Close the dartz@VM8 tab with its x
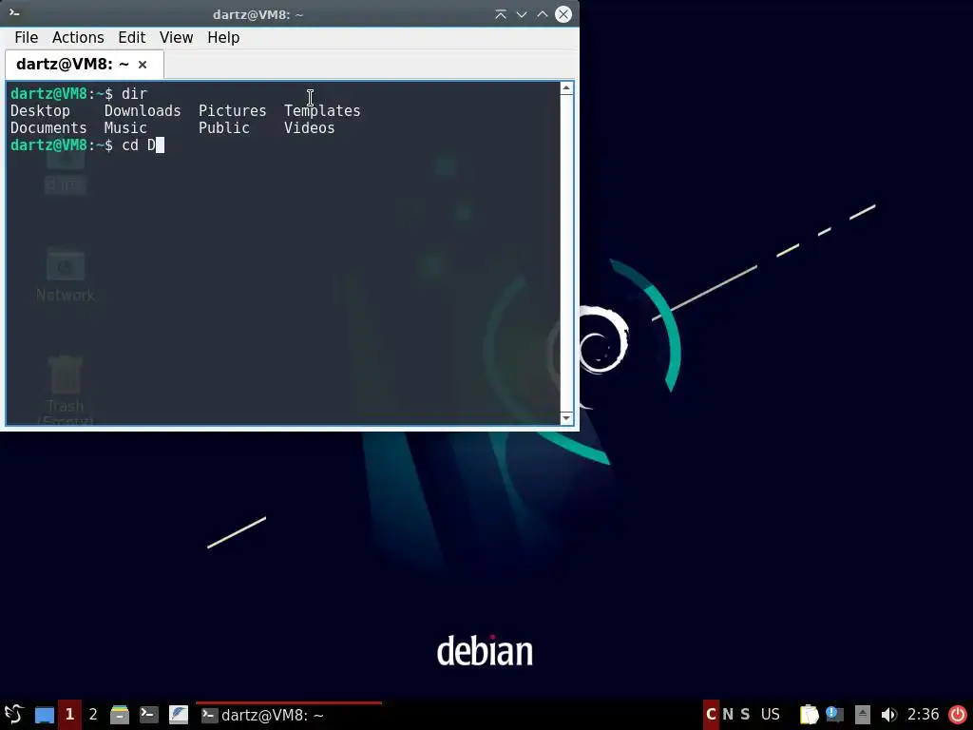Viewport: 973px width, 730px height. point(143,65)
